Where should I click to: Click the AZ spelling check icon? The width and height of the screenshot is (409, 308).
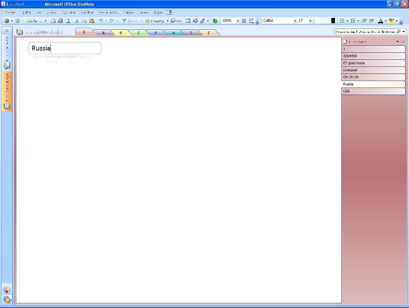pos(251,21)
